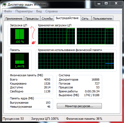Click the second CPU core history graph
This screenshot has height=123, width=124.
[95, 36]
